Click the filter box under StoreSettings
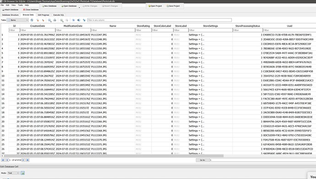 [210, 30]
